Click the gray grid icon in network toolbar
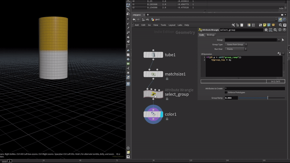 [253, 25]
